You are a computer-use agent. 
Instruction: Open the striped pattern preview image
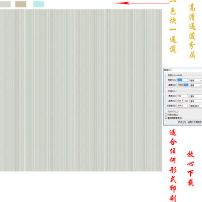point(81,90)
